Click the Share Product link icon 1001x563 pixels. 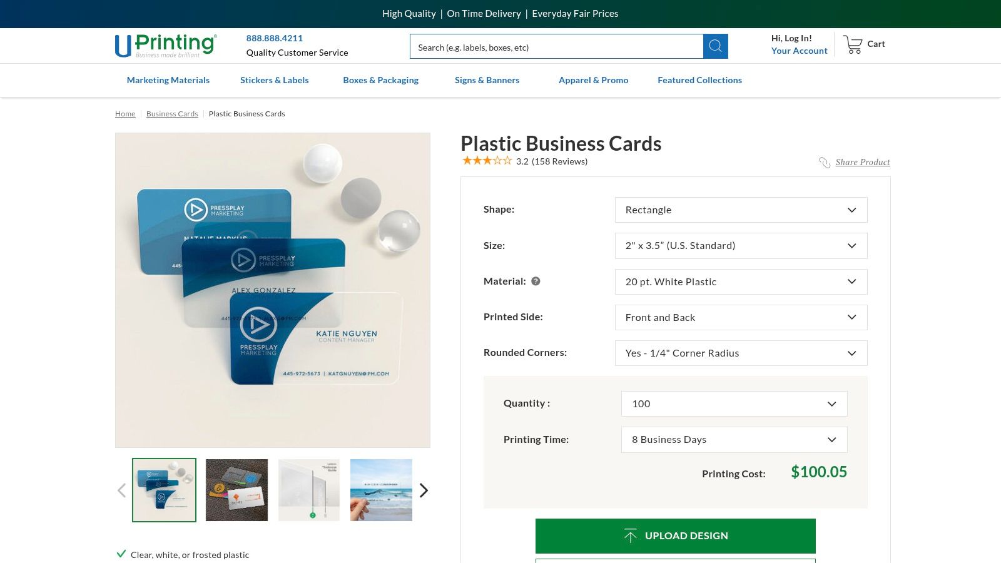click(825, 163)
